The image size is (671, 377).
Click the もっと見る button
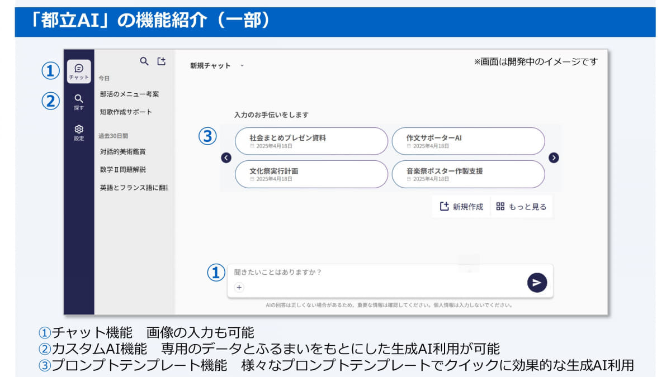point(522,207)
